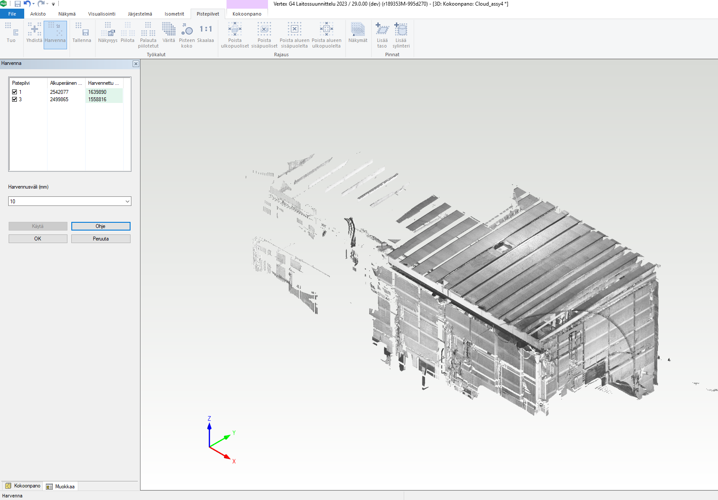
Task: Open the Näkymät views tool
Action: click(x=358, y=33)
